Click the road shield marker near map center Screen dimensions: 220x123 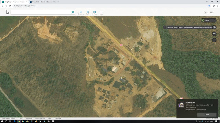coord(121,45)
